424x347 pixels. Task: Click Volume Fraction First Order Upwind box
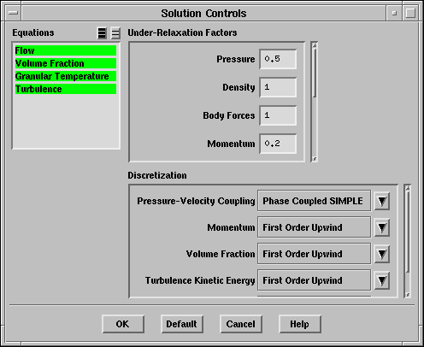[x=314, y=254]
